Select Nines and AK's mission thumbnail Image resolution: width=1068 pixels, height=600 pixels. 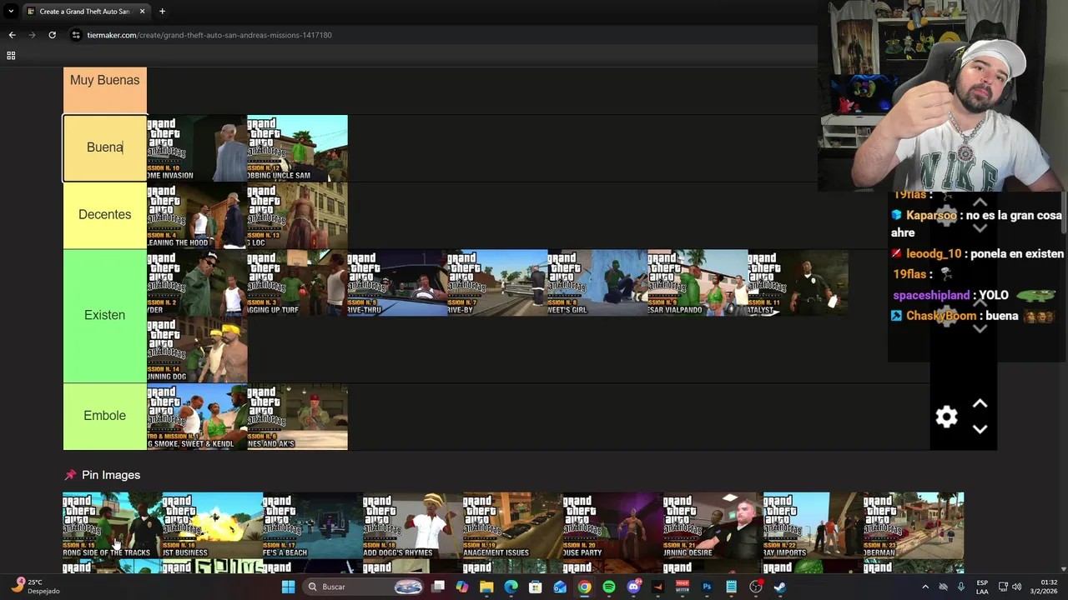click(297, 417)
